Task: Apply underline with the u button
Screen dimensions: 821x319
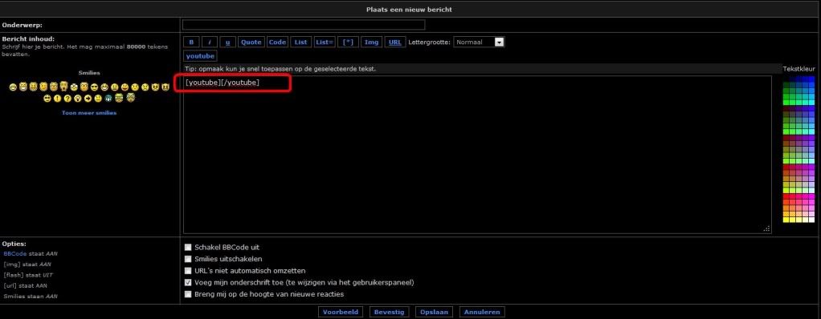Action: [228, 42]
